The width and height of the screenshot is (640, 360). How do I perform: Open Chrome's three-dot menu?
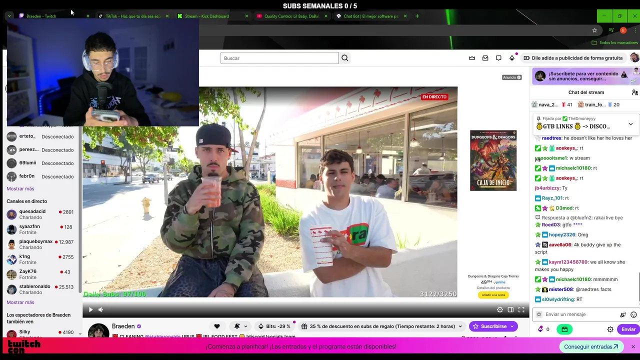[635, 30]
